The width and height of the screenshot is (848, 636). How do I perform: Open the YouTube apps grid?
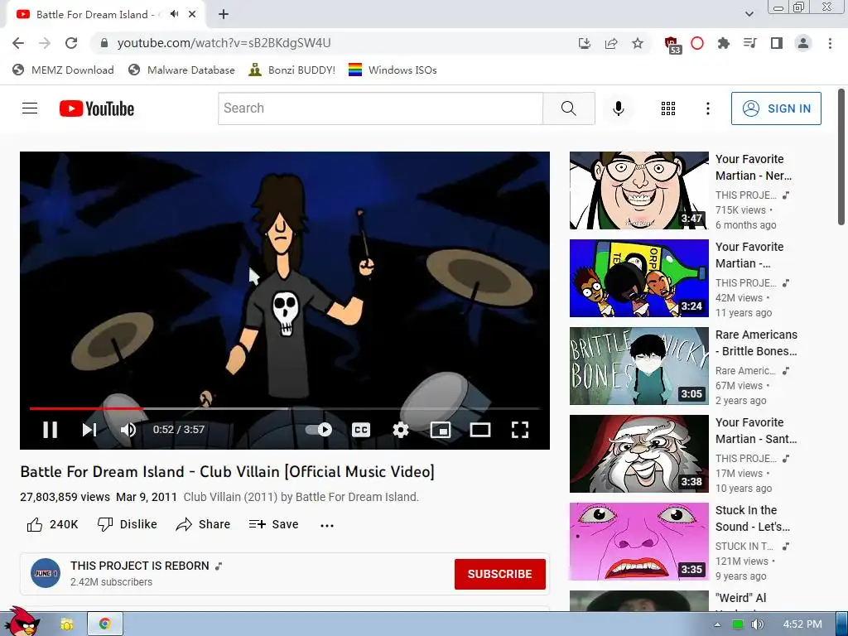[x=668, y=108]
